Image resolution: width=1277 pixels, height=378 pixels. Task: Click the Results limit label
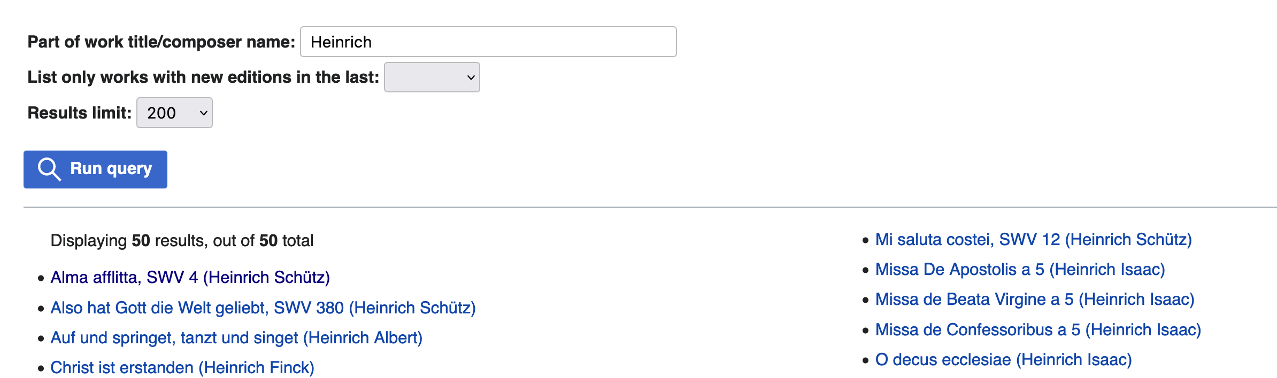coord(79,113)
